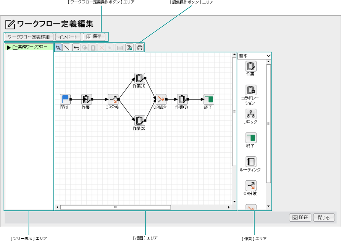Click the printer icon in the toolbar

pyautogui.click(x=140, y=48)
